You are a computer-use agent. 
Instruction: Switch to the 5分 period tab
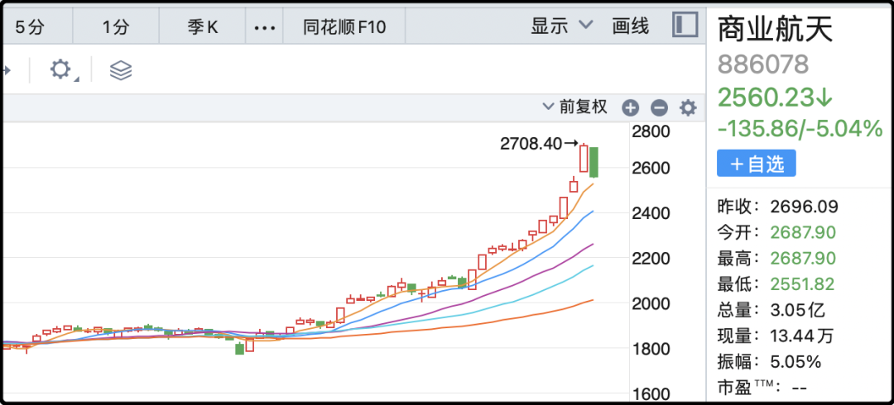[x=29, y=26]
